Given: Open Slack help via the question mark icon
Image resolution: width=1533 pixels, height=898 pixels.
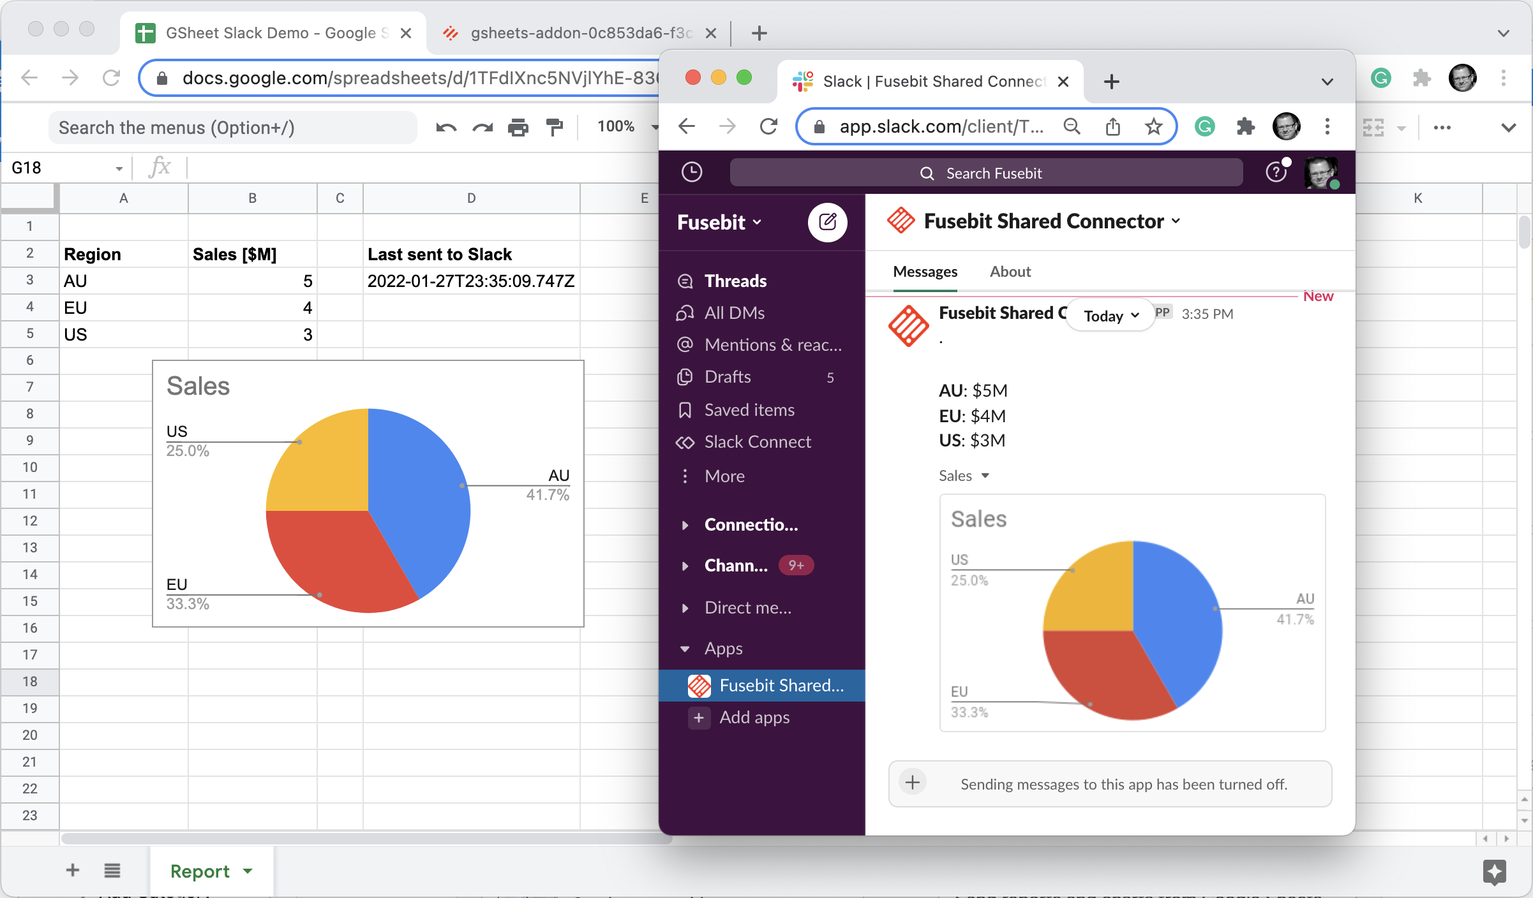Looking at the screenshot, I should 1276,172.
